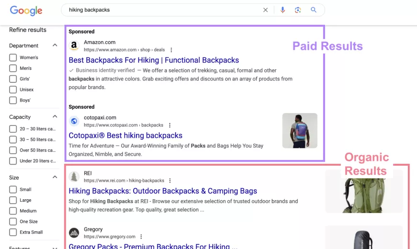Open Gregory Packs Premium Backpacks link
The image size is (417, 249).
tap(153, 246)
